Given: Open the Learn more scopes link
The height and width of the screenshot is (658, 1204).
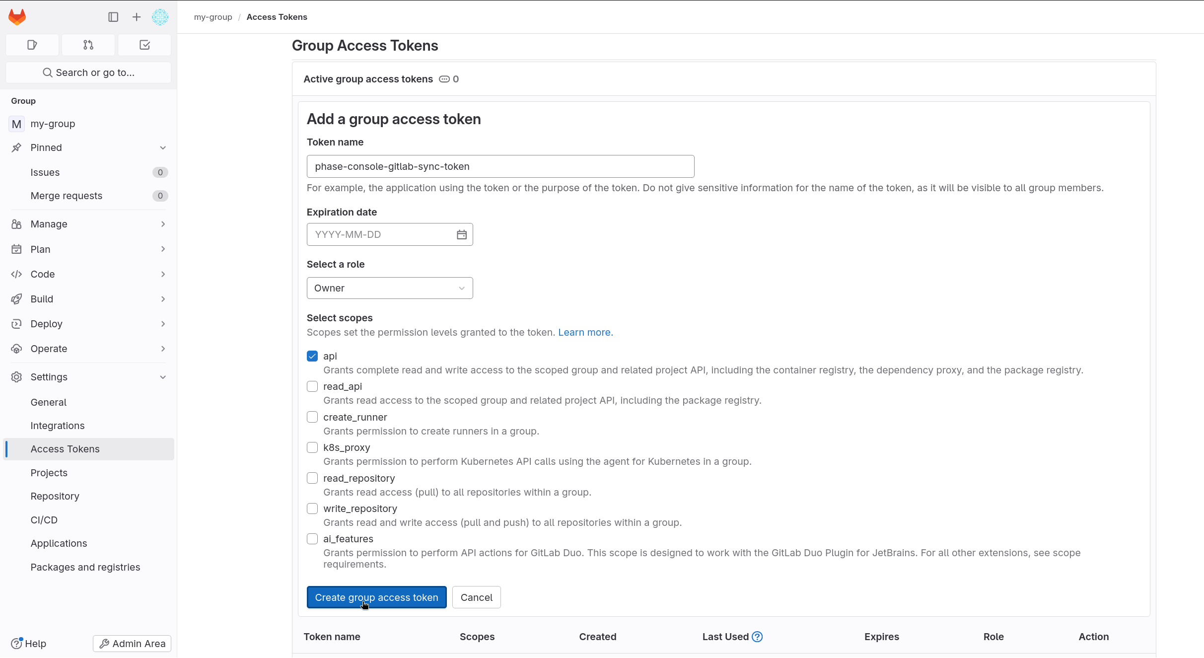Looking at the screenshot, I should [585, 332].
